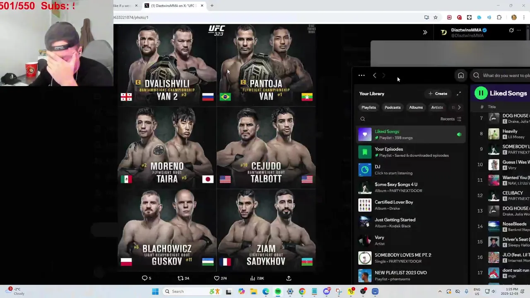Filter library by Podcasts
This screenshot has width=530, height=298.
(x=393, y=107)
